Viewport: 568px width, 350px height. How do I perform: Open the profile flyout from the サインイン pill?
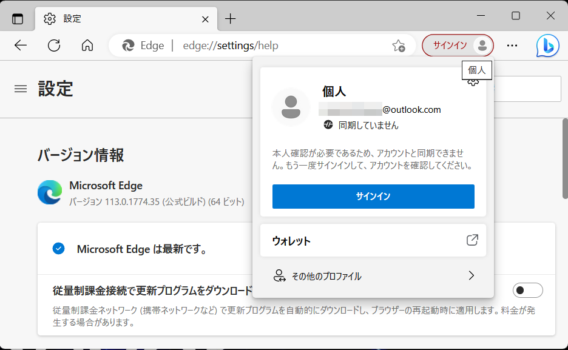click(458, 45)
